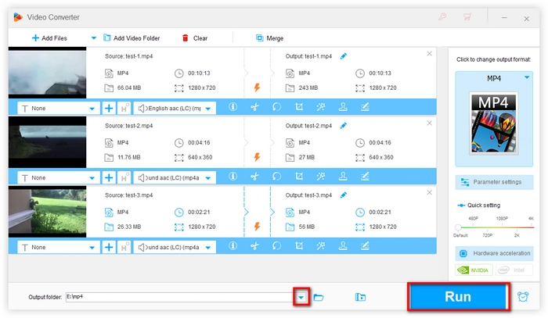This screenshot has width=548, height=318.
Task: Apply effects to test-3.mp4
Action: 321,246
